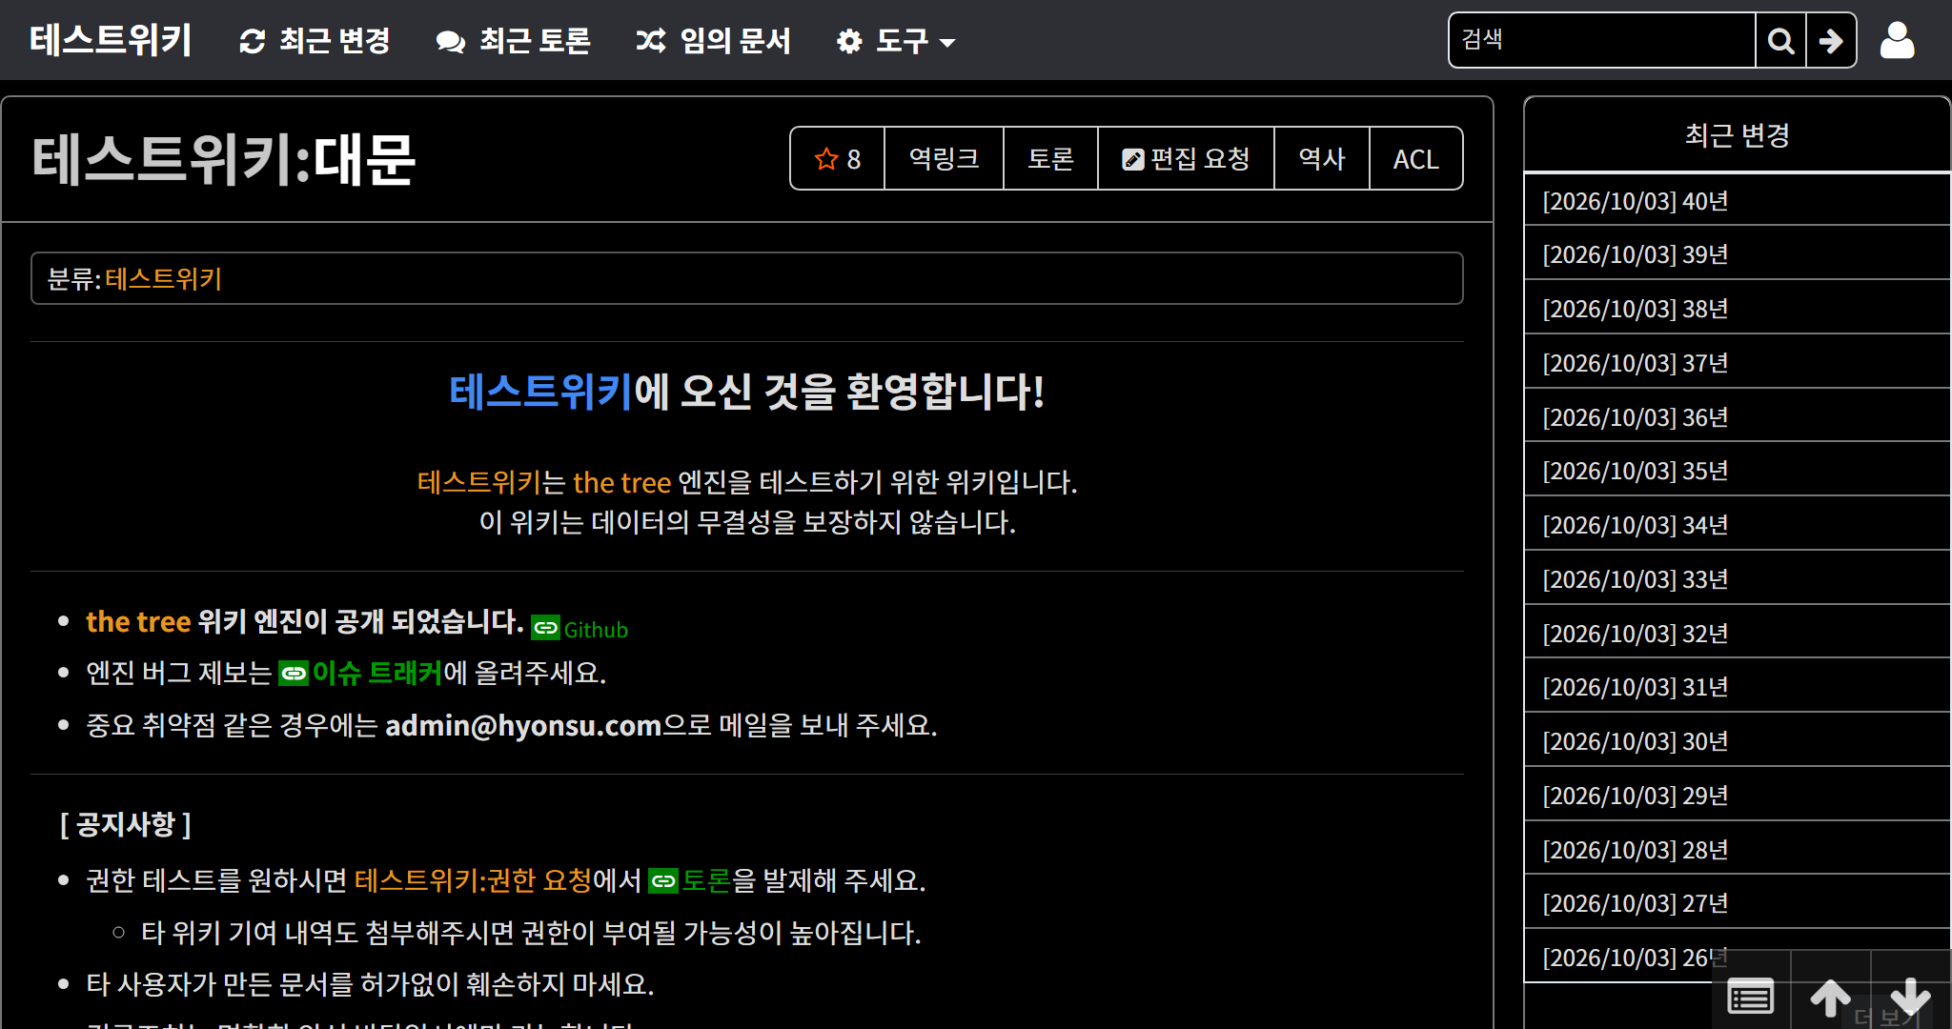Go to 테스트위키 home logo
1952x1029 pixels.
tap(111, 40)
